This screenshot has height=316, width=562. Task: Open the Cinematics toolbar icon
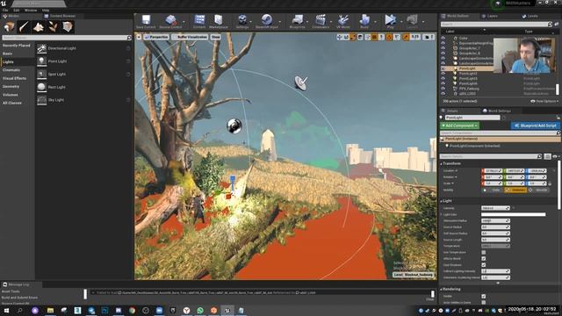click(320, 19)
